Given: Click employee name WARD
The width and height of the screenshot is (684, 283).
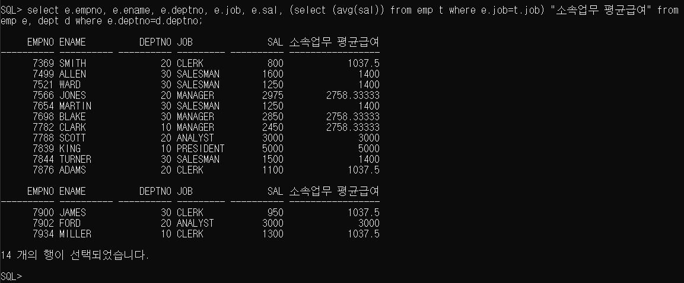Looking at the screenshot, I should (x=70, y=85).
